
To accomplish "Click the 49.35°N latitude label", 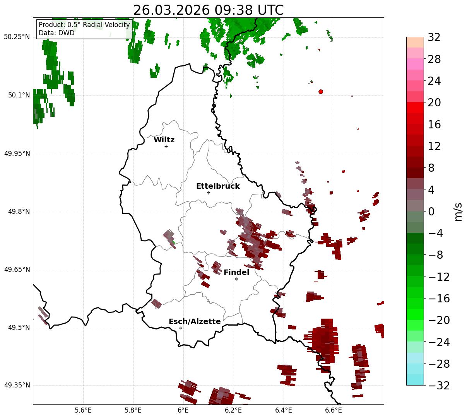I will click(17, 385).
